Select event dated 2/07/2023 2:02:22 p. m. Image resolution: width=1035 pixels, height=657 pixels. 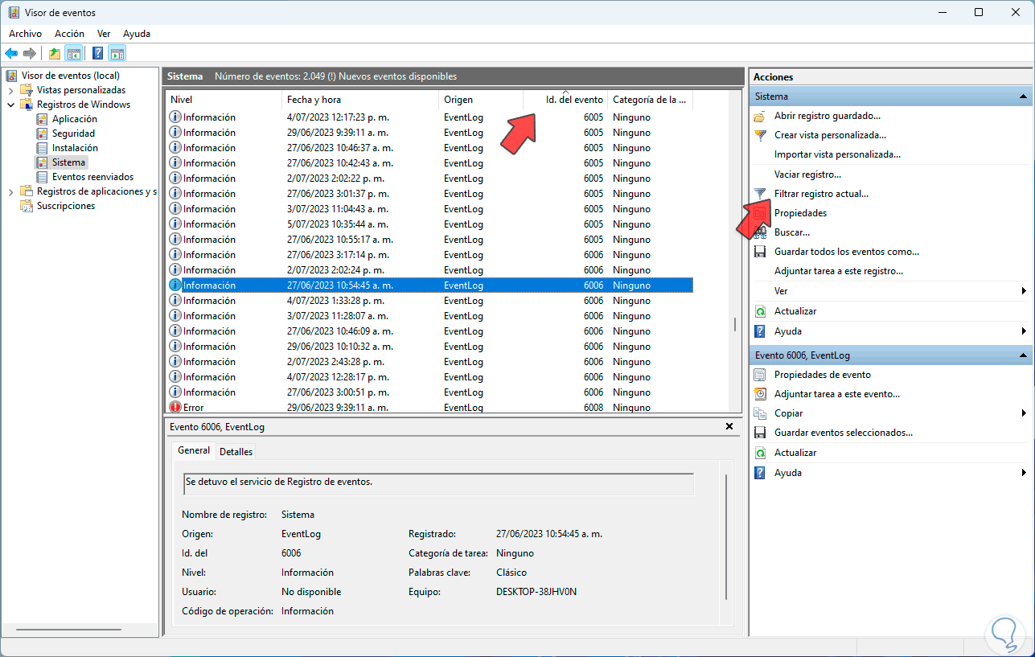430,179
